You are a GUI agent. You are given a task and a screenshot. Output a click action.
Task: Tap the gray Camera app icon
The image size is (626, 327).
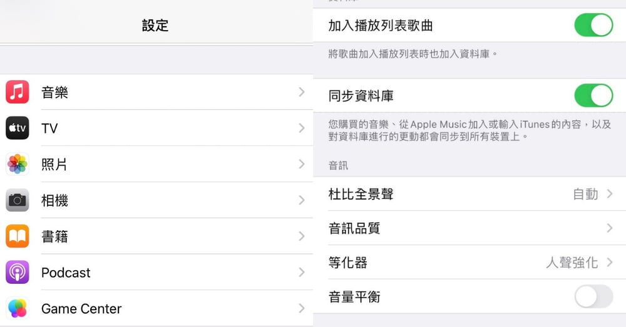pyautogui.click(x=17, y=200)
